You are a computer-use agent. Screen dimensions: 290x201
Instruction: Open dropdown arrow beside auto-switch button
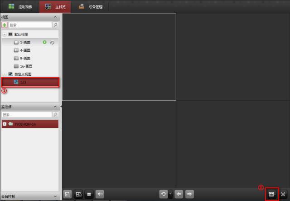170,194
